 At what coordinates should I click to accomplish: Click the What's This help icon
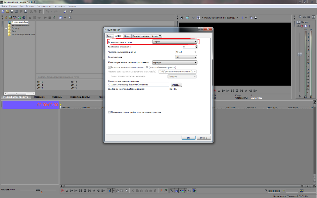tap(71, 11)
